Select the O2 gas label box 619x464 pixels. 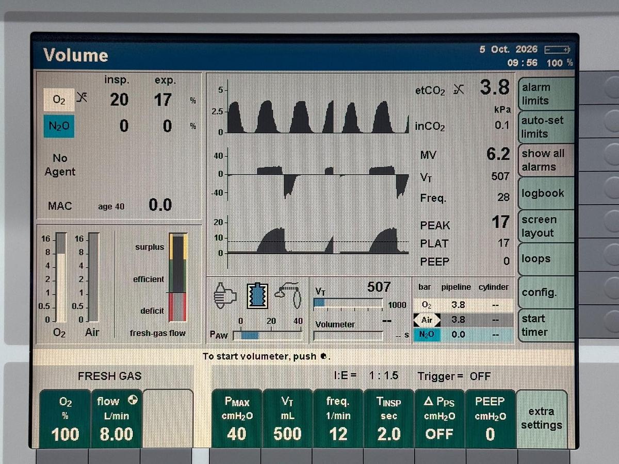pyautogui.click(x=59, y=100)
